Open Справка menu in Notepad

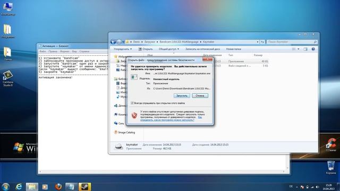(x=84, y=51)
